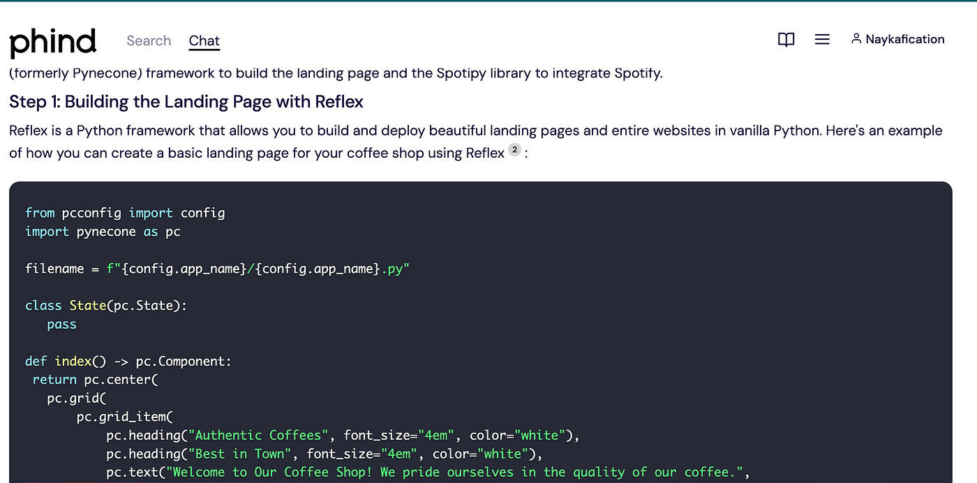The image size is (977, 483).
Task: Click 'def index() -> pc.Component:' line
Action: point(128,362)
